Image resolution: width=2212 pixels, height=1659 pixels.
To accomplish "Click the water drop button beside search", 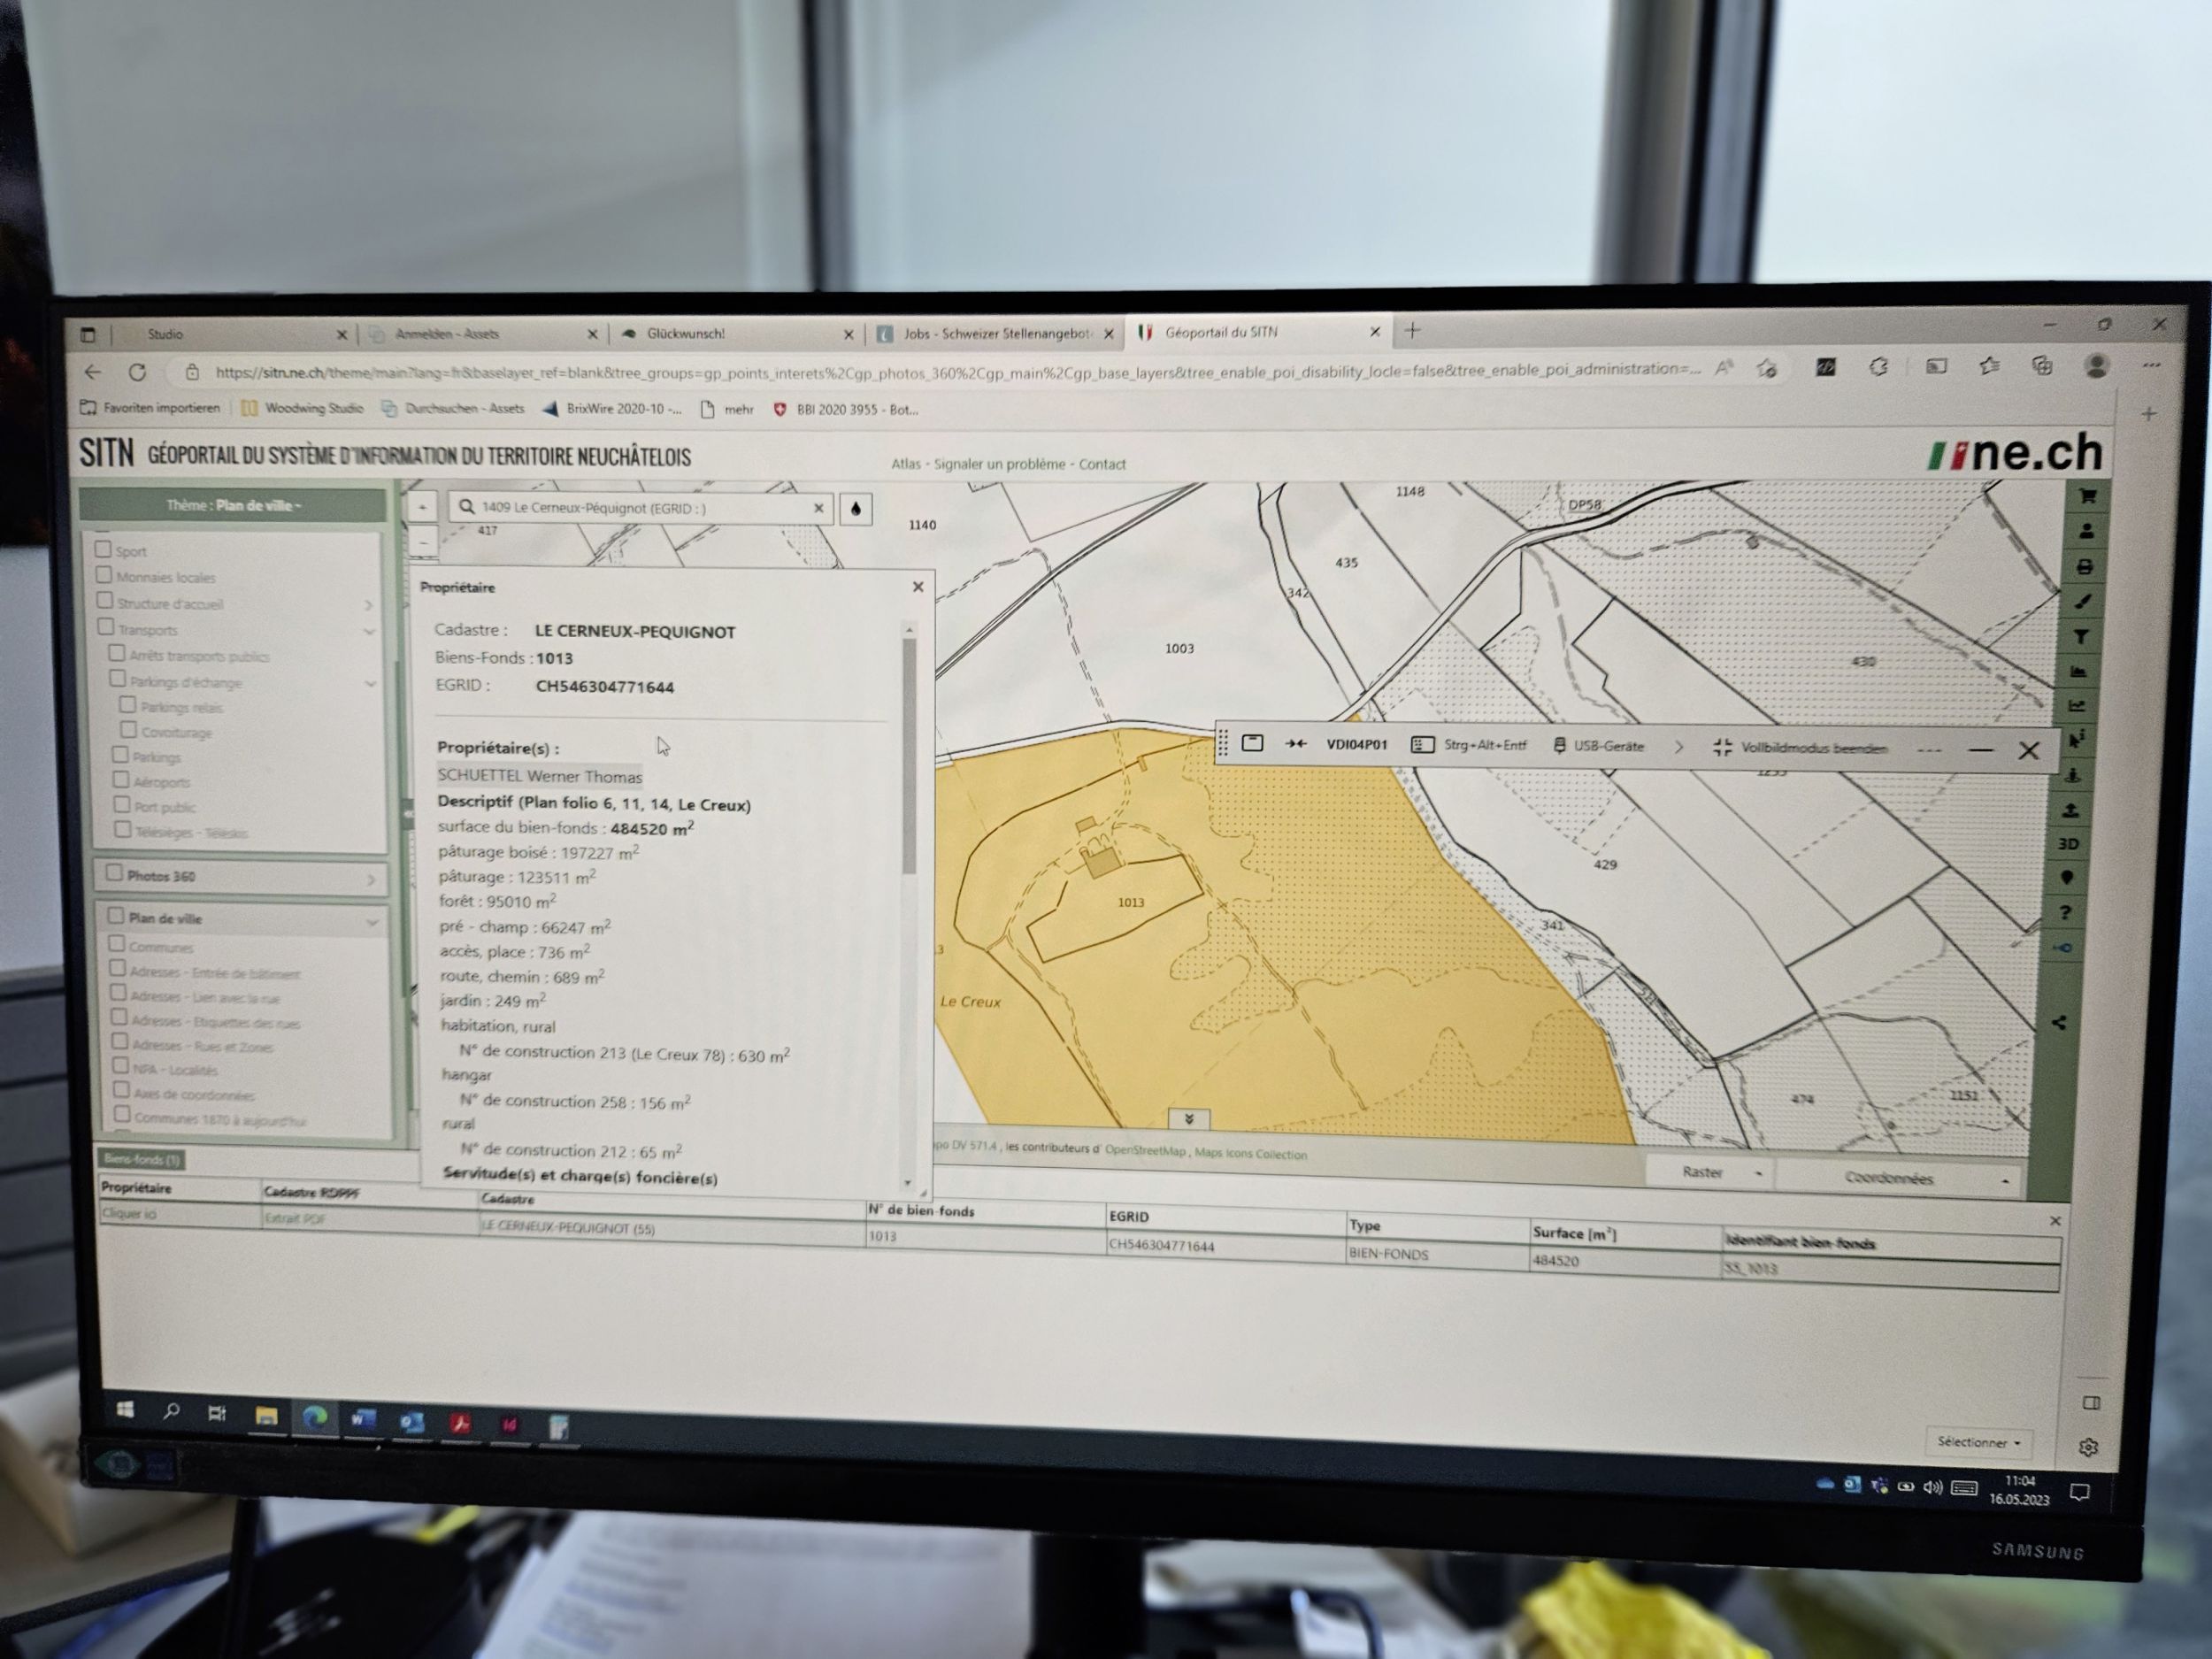I will (x=855, y=508).
